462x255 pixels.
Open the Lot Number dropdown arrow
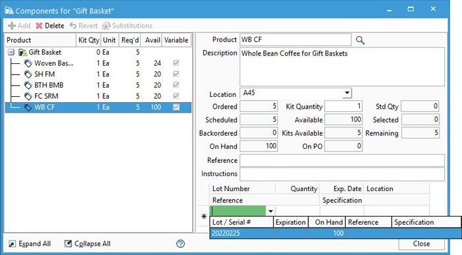coord(271,211)
